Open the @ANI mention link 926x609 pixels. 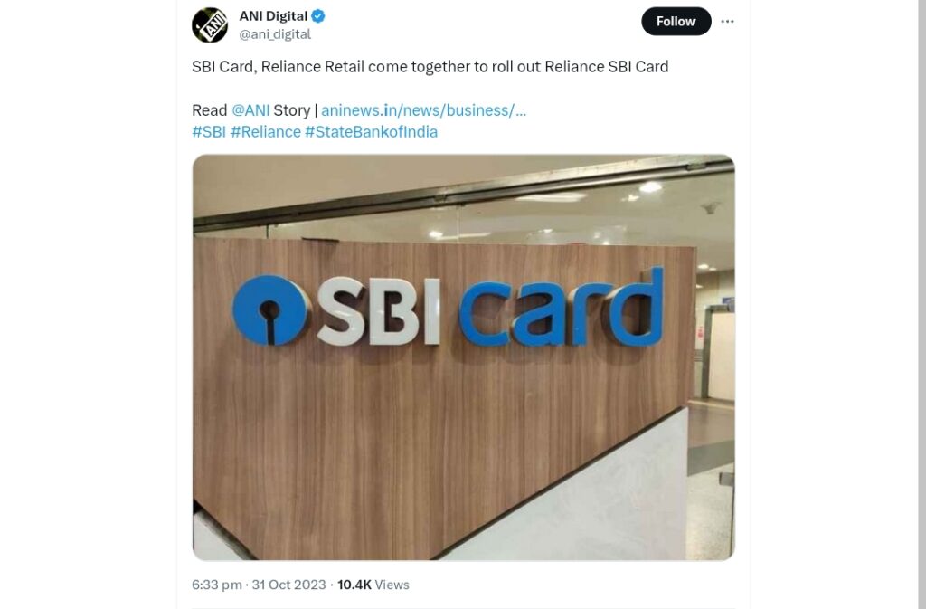click(x=250, y=110)
